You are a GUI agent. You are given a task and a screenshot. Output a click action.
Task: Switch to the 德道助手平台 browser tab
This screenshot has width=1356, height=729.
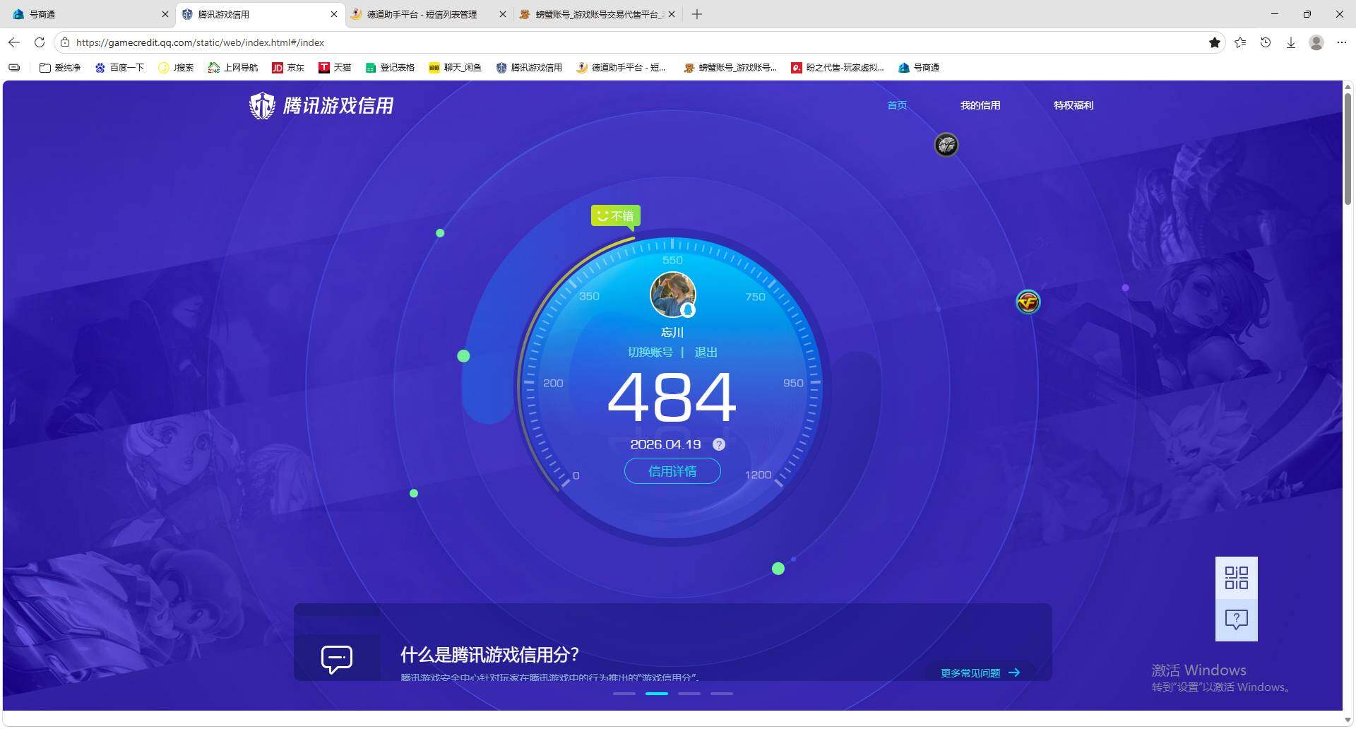(x=420, y=14)
